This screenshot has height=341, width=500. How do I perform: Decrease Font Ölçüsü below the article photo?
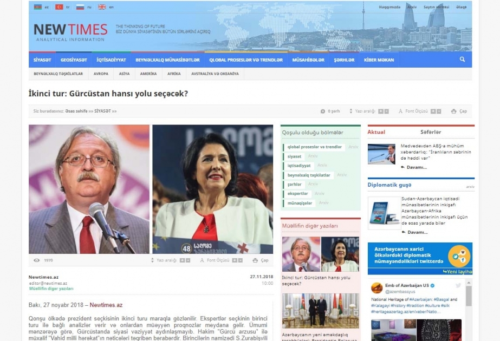coord(241,260)
